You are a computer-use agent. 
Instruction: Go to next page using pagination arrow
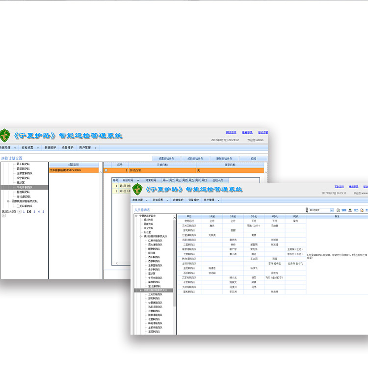click(4, 216)
